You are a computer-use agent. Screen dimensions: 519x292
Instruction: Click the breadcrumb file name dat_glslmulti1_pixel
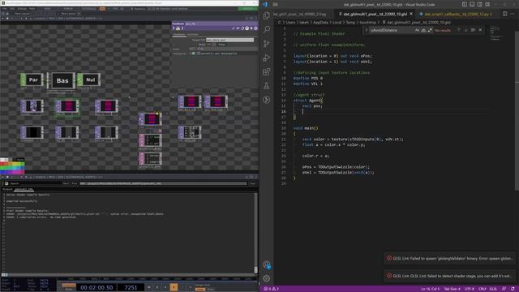coord(418,23)
